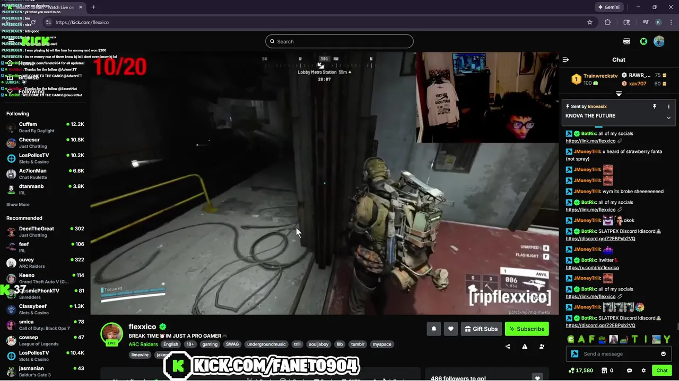Click JMoneyTrill username on strawberry fanta message
The height and width of the screenshot is (381, 679).
point(587,151)
